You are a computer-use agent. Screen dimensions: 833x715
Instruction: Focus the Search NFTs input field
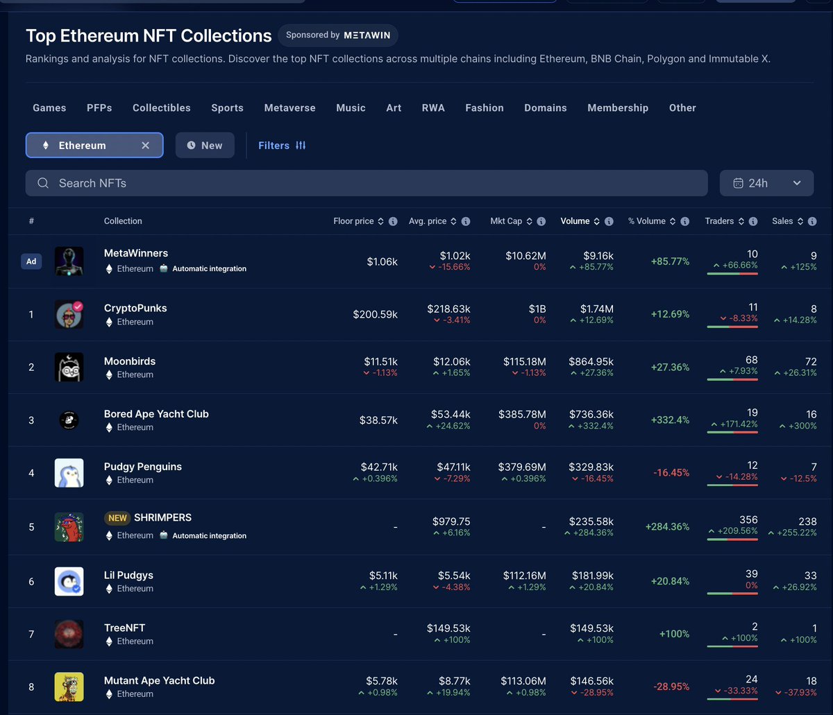367,183
